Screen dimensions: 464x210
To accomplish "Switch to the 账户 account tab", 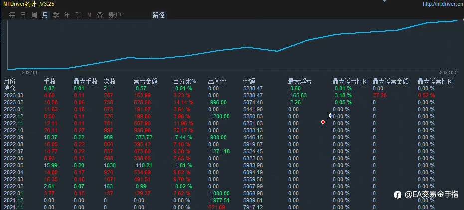I will tap(115, 15).
